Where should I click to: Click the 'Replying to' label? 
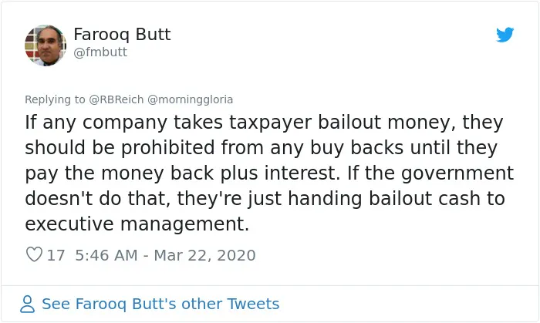(x=55, y=99)
